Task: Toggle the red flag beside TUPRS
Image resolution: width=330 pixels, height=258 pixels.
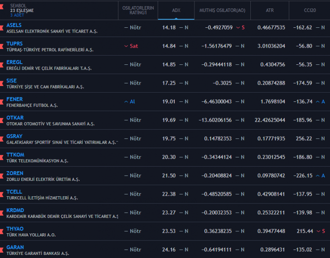Action: [1, 46]
